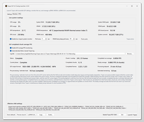Click the System commit 18.2/67.7 GiB value
The image size is (144, 122).
coord(116,34)
